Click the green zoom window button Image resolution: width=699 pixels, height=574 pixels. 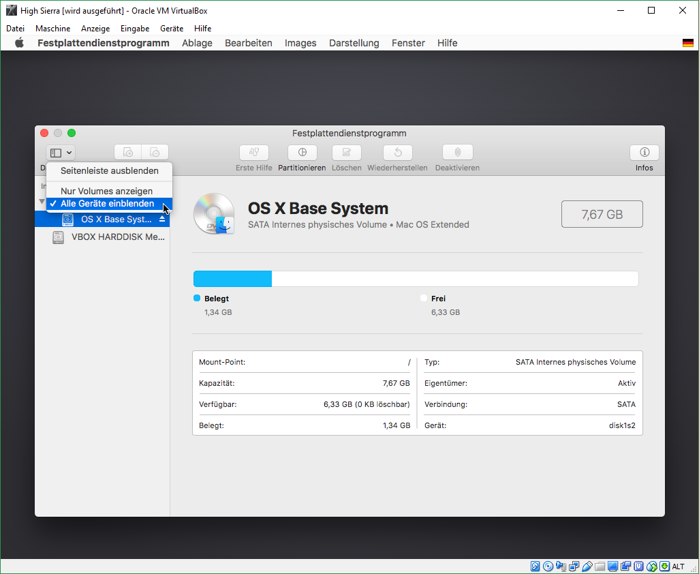[72, 133]
